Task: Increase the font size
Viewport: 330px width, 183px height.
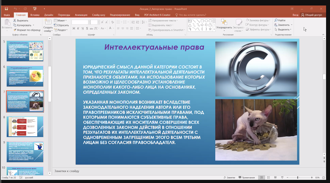Action: tap(102, 22)
